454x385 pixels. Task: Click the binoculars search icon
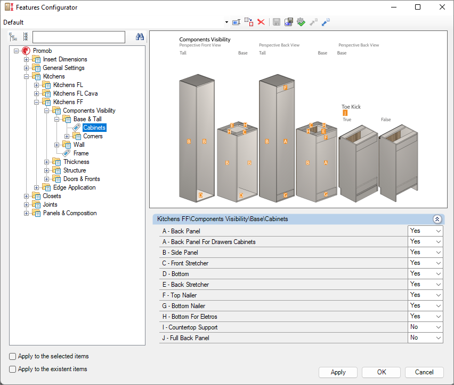coord(140,37)
